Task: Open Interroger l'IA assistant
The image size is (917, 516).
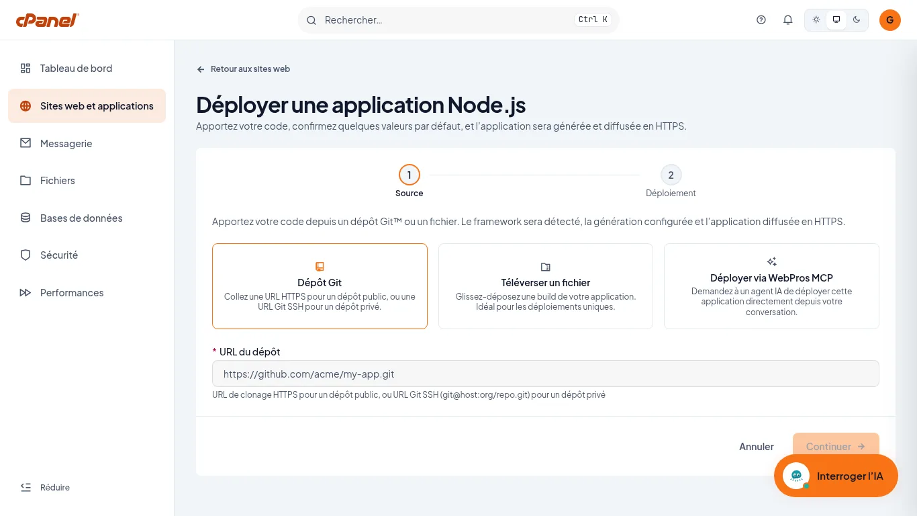Action: [836, 476]
